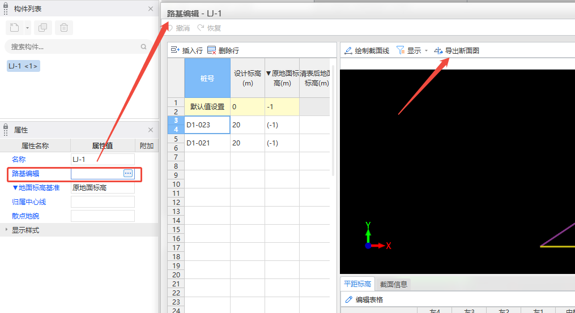Click the 搜索构件 search field
Screen dimensions: 575x313
[x=74, y=46]
